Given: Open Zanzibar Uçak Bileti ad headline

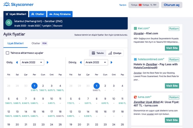Looking at the screenshot, I should point(156,104).
